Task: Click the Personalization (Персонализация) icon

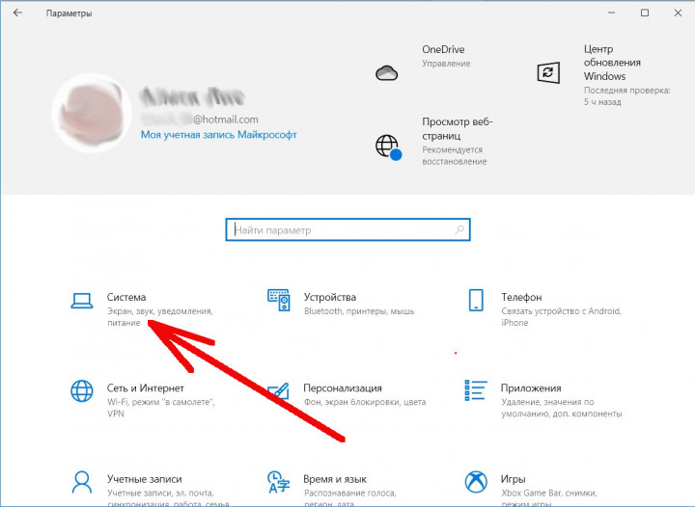Action: [279, 390]
